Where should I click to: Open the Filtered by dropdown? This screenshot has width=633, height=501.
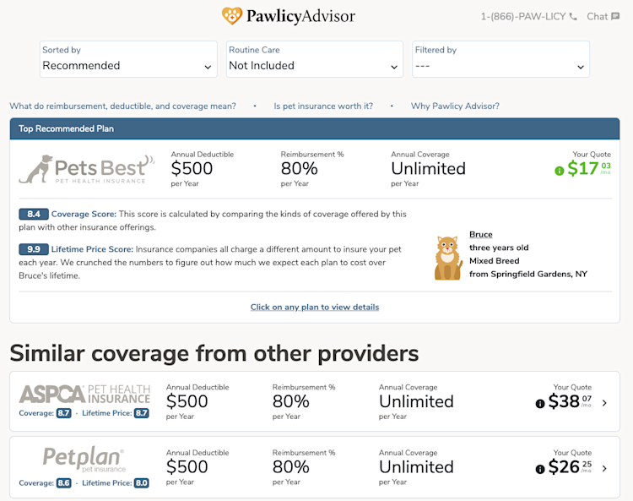[x=500, y=59]
